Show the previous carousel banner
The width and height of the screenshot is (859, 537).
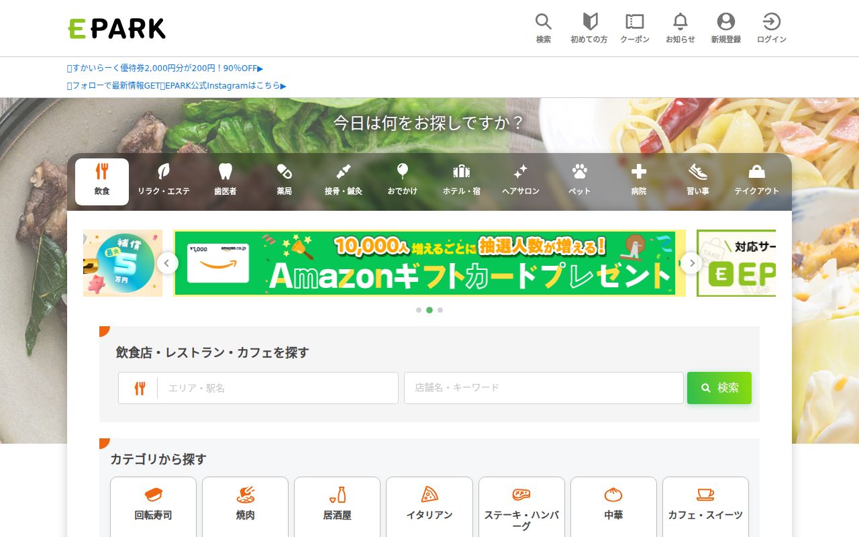click(x=168, y=263)
